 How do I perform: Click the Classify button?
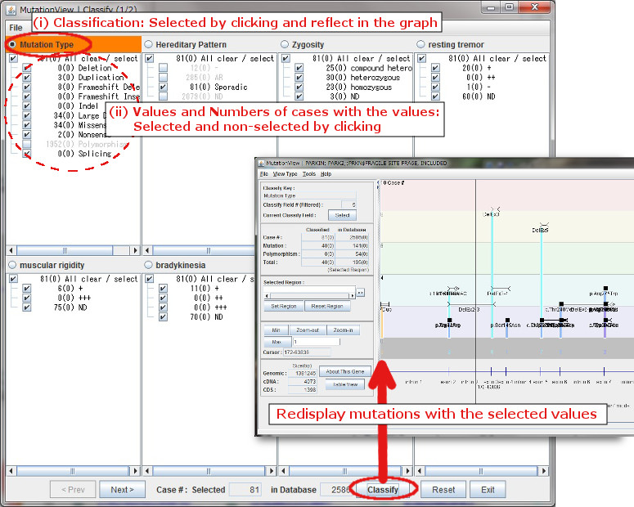(382, 490)
